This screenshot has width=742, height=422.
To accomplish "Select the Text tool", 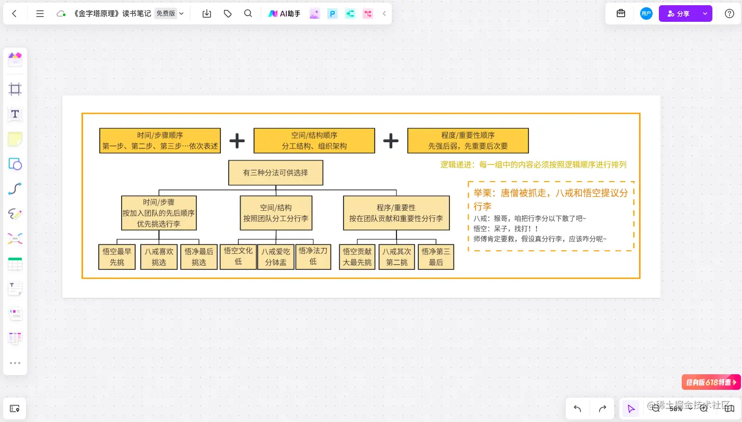I will 15,114.
